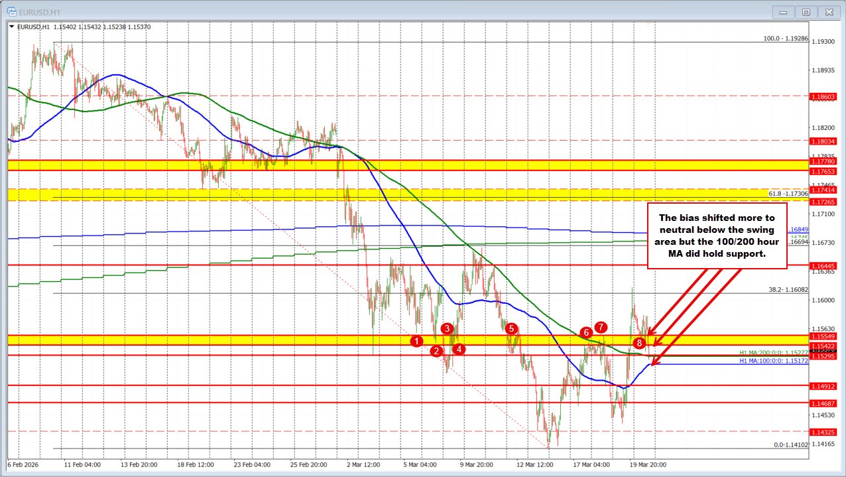846x477 pixels.
Task: Select marker 5 above the yellow zone
Action: (x=511, y=328)
